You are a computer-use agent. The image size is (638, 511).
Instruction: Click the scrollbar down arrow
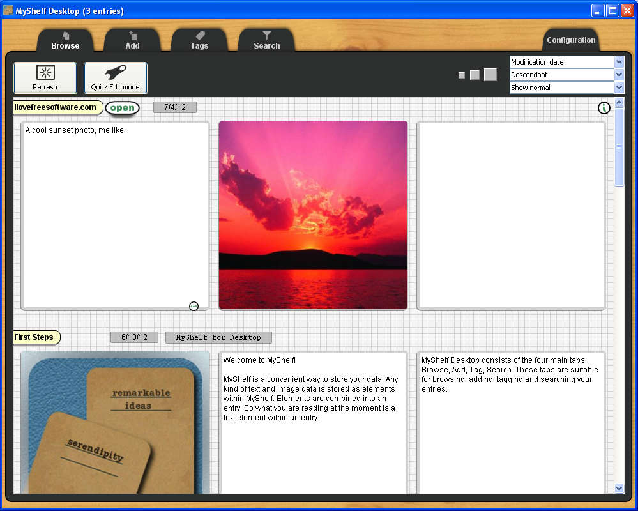(619, 488)
